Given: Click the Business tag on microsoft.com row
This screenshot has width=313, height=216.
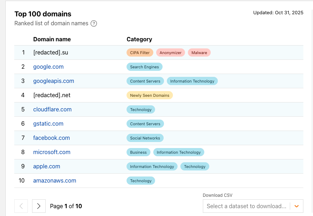Looking at the screenshot, I should point(138,152).
